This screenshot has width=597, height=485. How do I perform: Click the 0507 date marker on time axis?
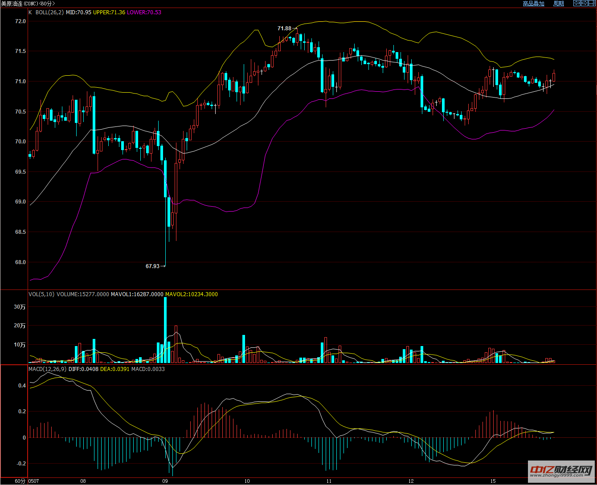pos(33,481)
